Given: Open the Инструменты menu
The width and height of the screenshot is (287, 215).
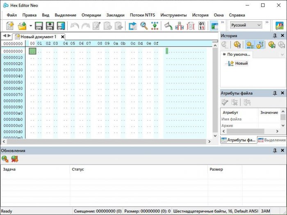Looking at the screenshot, I should pyautogui.click(x=173, y=15).
